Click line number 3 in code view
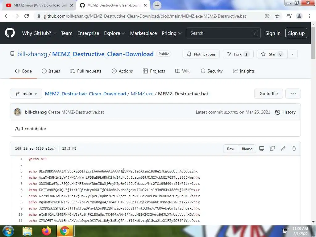The width and height of the screenshot is (316, 237). click(x=21, y=171)
